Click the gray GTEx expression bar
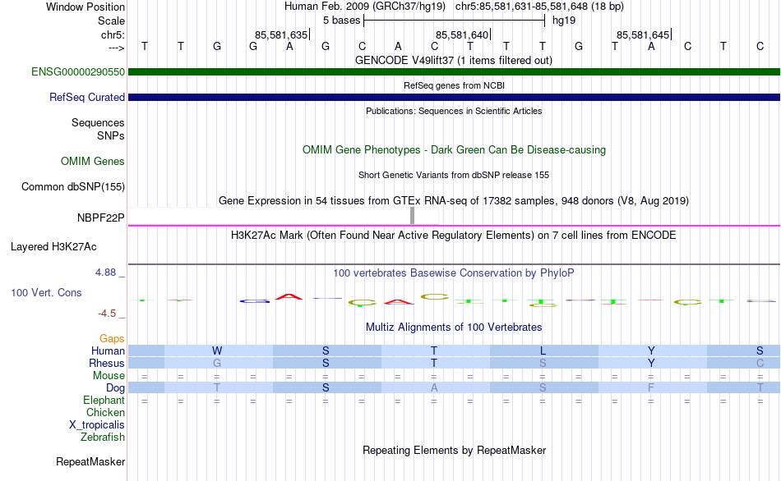The width and height of the screenshot is (781, 481). click(412, 215)
